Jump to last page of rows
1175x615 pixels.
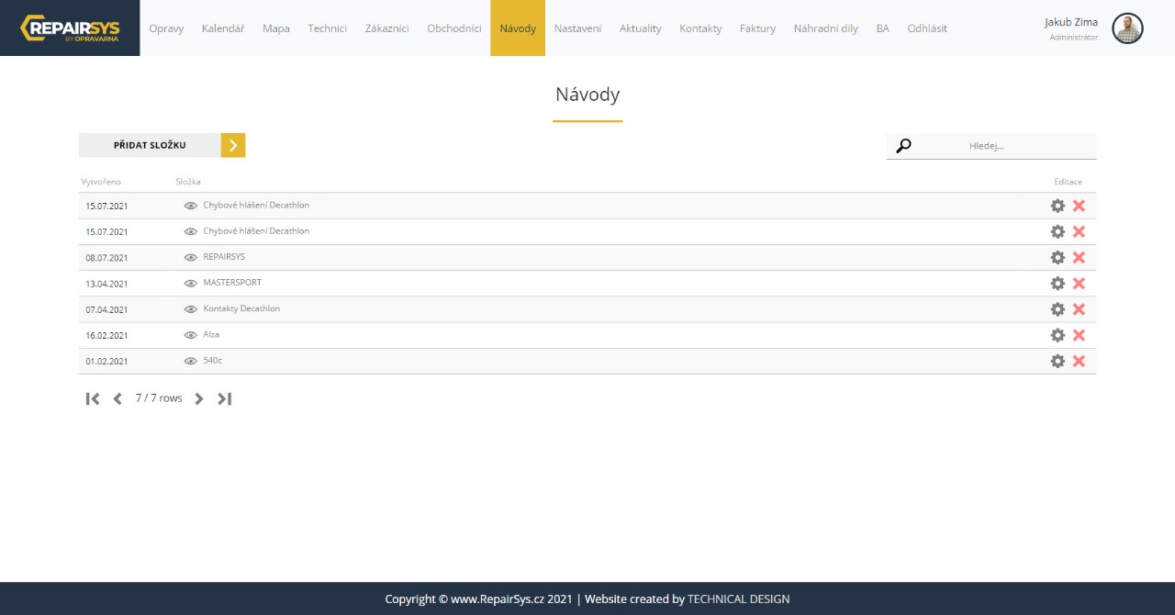224,398
